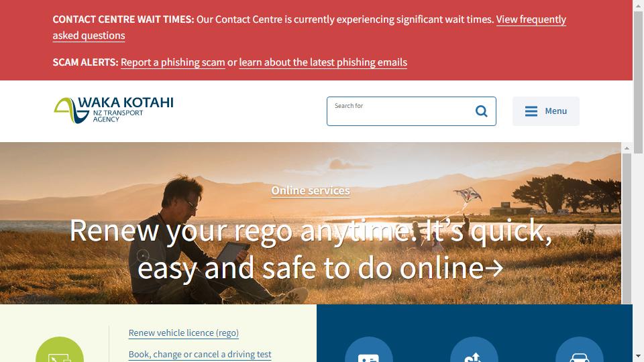Click the Waka Kotahi logo
Image resolution: width=644 pixels, height=362 pixels.
pos(113,111)
